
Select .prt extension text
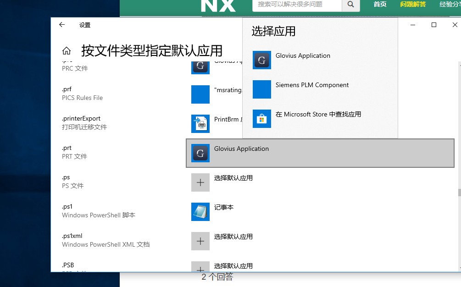pyautogui.click(x=67, y=148)
